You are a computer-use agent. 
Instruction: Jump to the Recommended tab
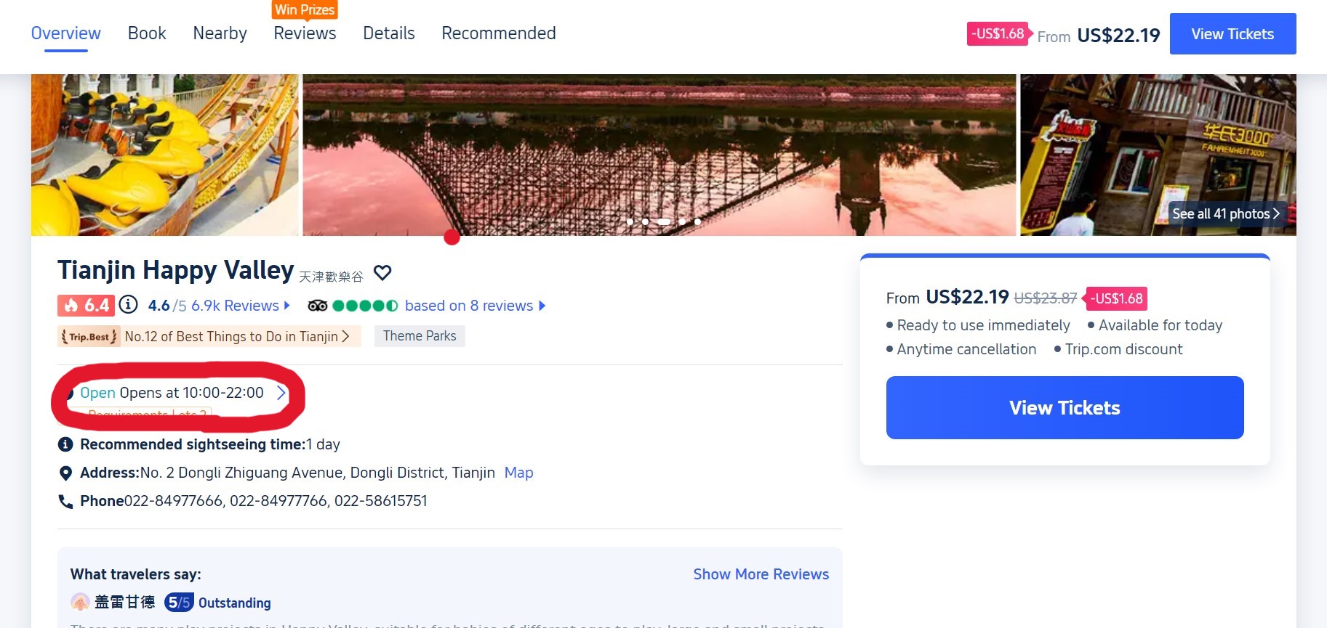(x=499, y=33)
